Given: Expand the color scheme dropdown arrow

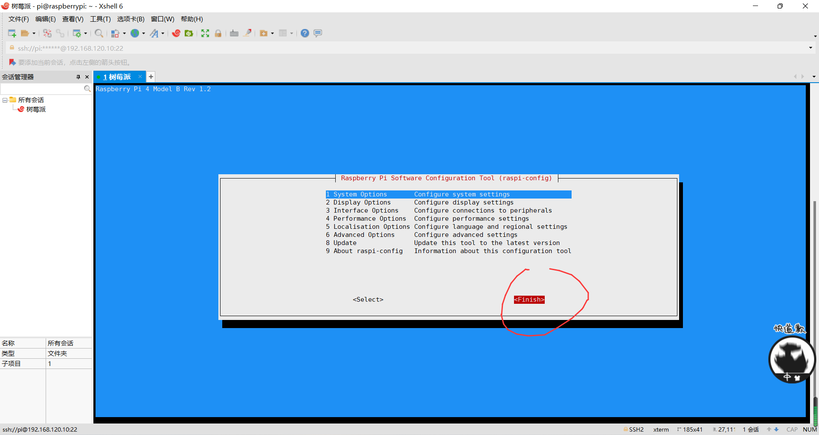Looking at the screenshot, I should (x=125, y=33).
